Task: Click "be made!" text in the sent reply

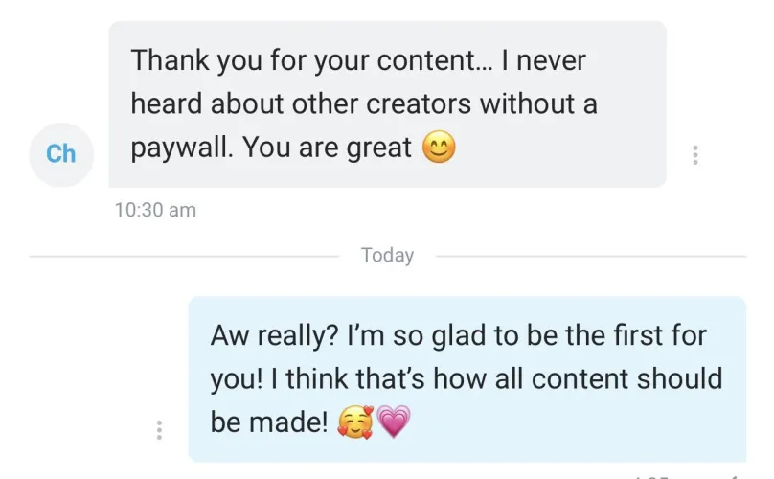Action: [268, 422]
